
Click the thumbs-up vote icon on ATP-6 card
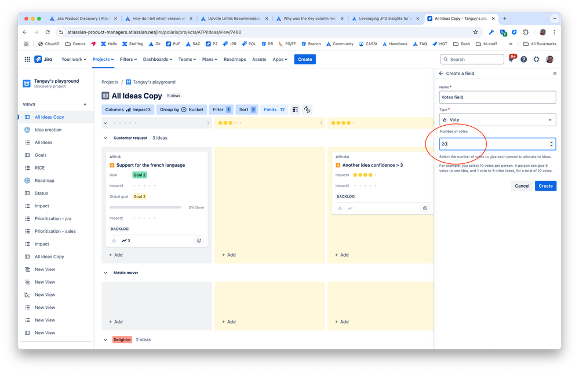point(114,240)
